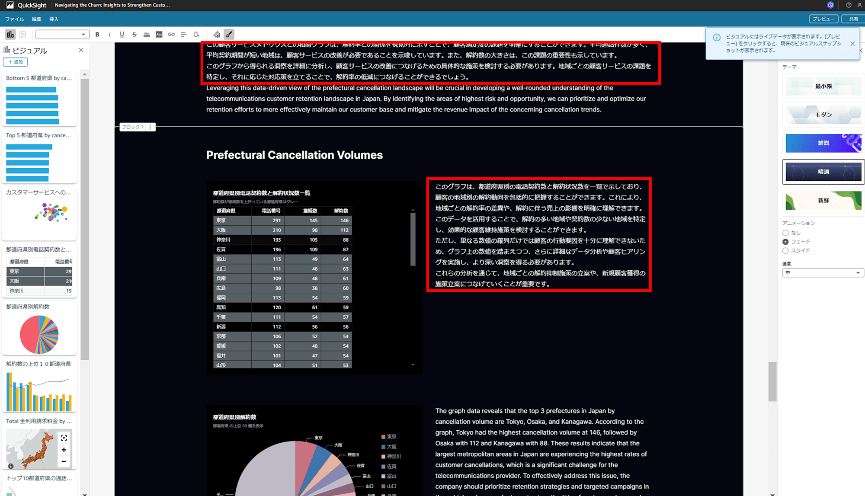This screenshot has height=496, width=865.
Task: Open the ファイル menu
Action: 14,19
